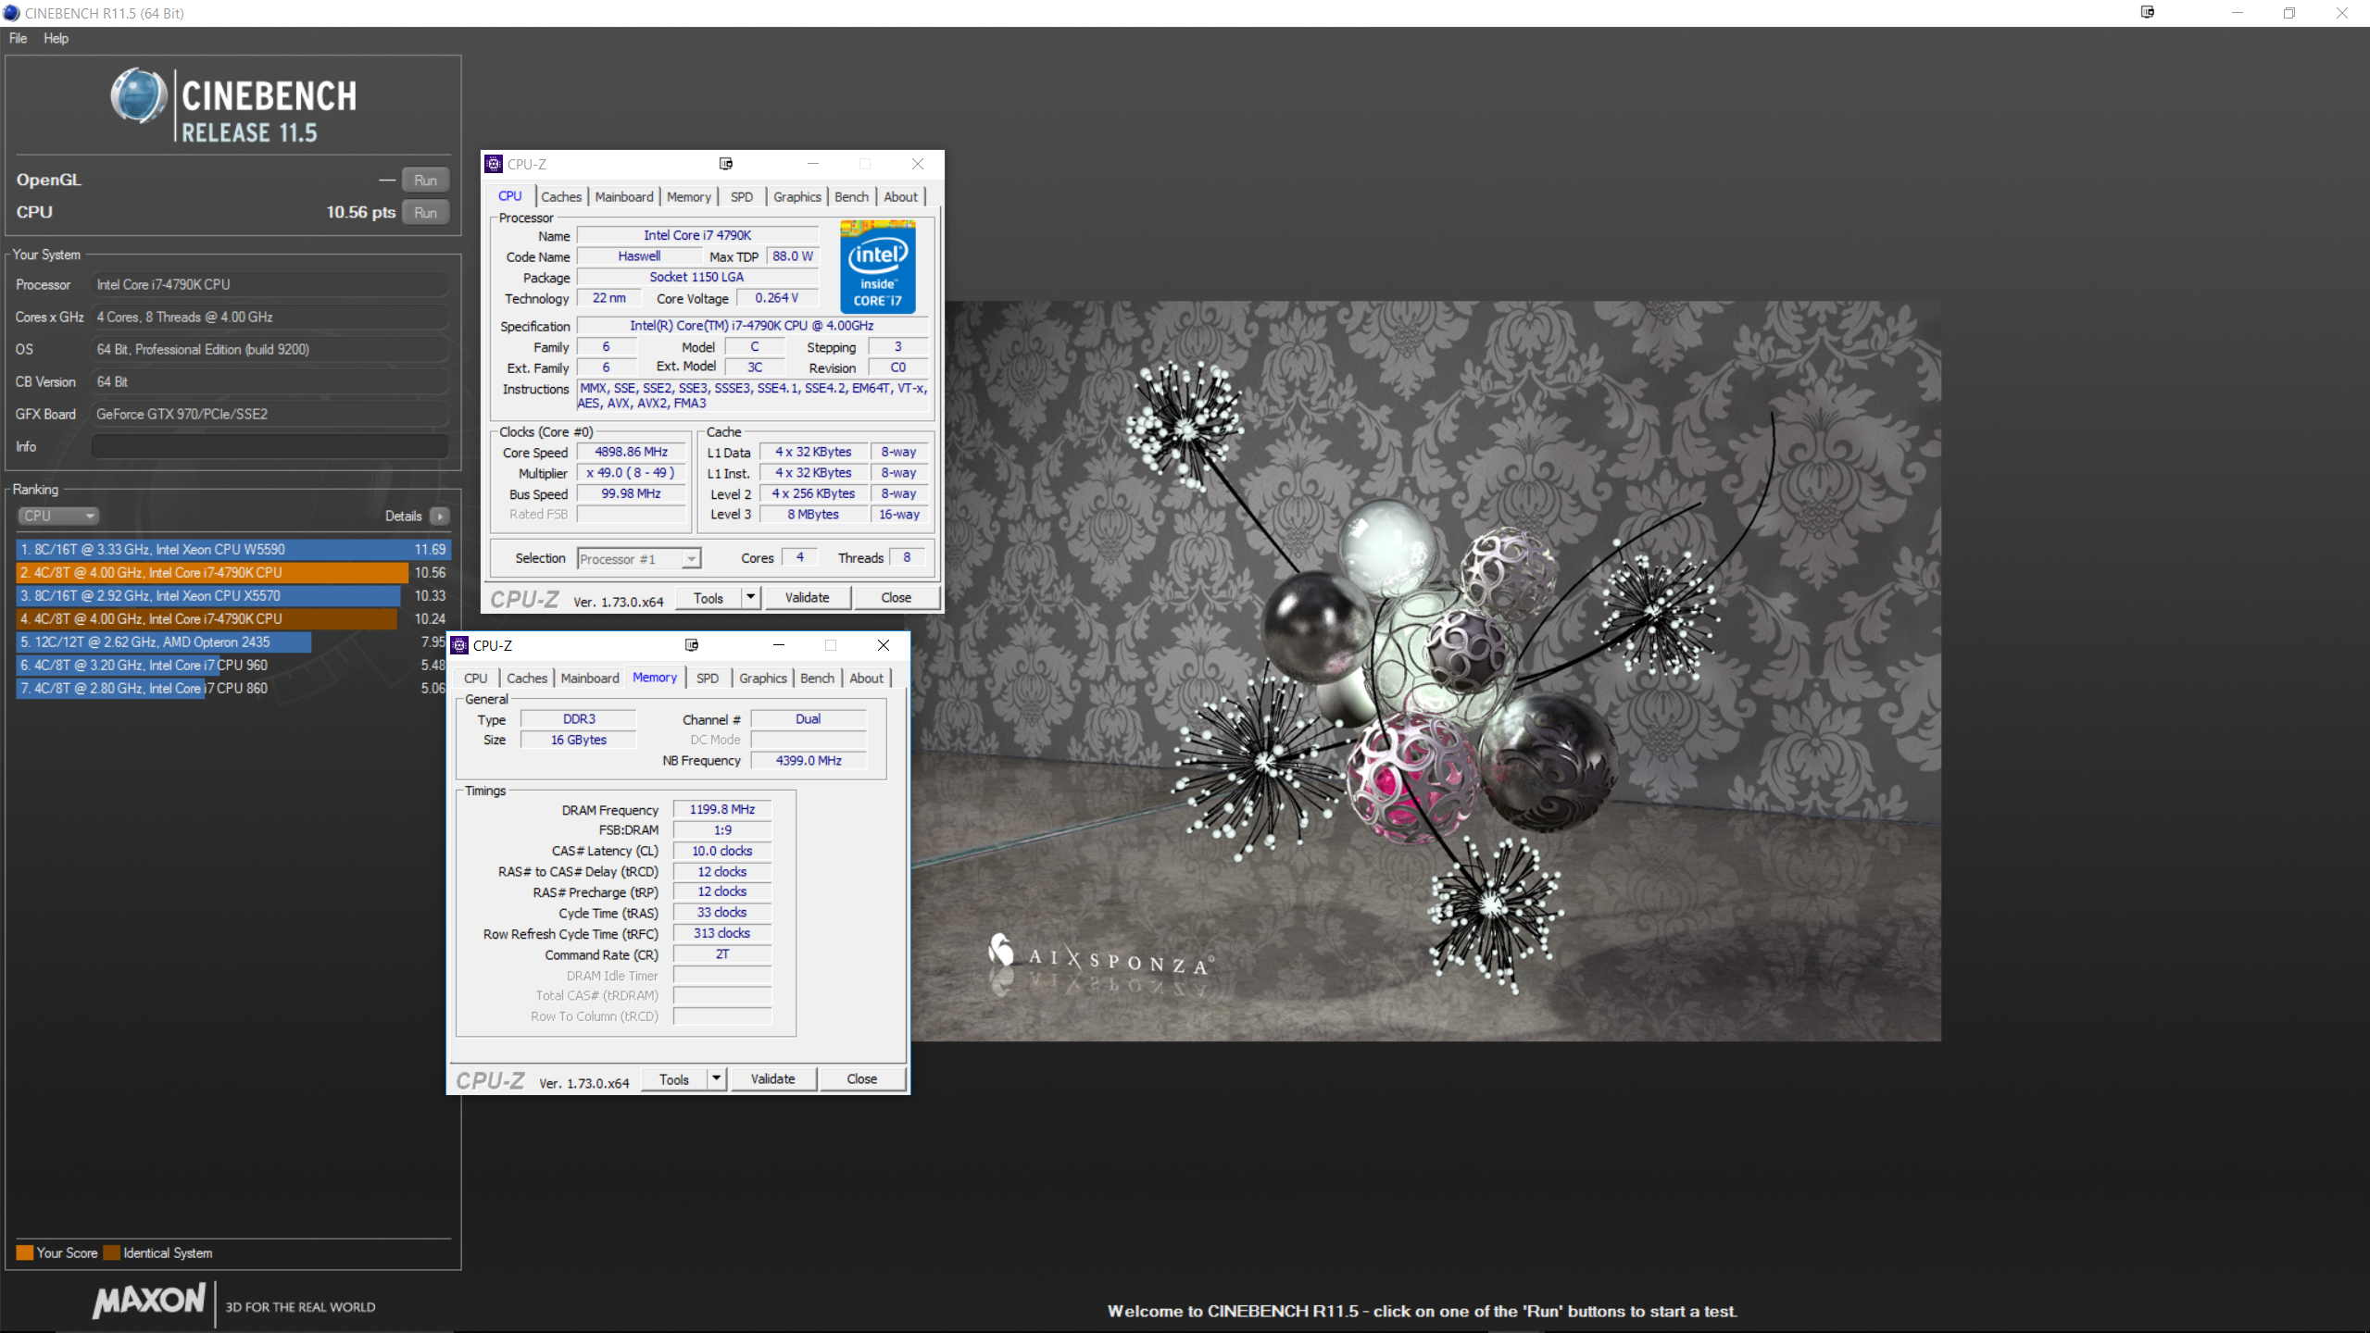The image size is (2370, 1333).
Task: Click lower CPU-Z title bar overlay icon
Action: pos(692,645)
